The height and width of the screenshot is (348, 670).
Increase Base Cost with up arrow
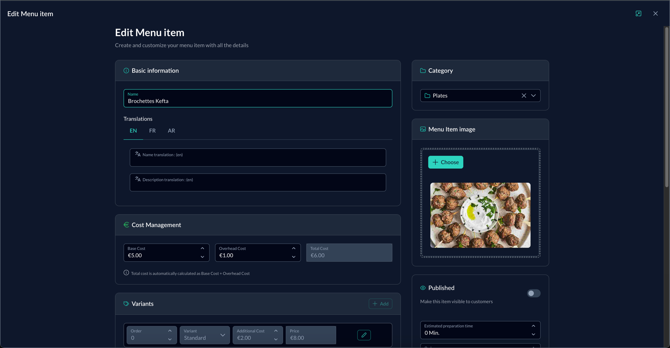point(202,248)
